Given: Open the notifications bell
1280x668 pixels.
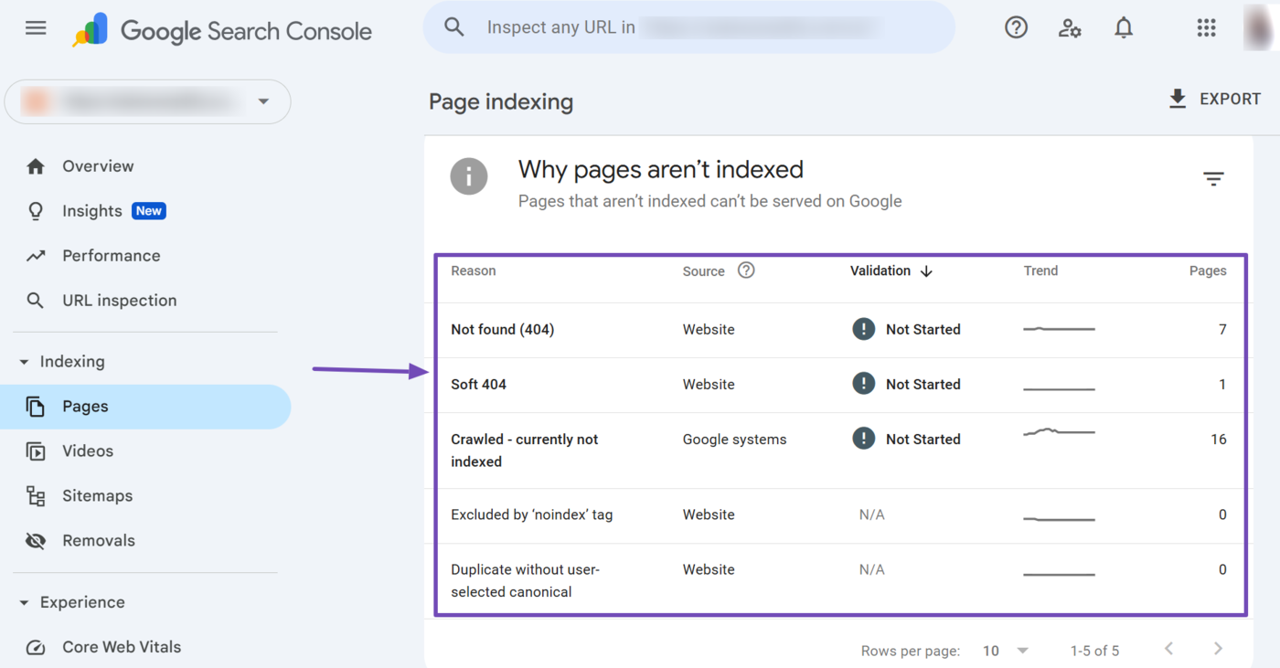Looking at the screenshot, I should tap(1124, 28).
